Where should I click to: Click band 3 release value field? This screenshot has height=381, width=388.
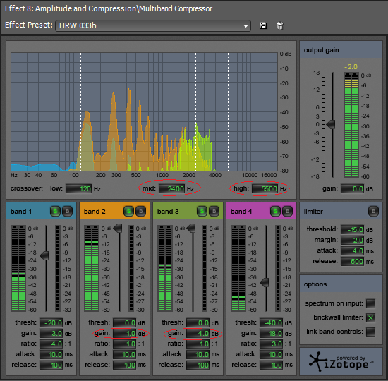click(198, 365)
